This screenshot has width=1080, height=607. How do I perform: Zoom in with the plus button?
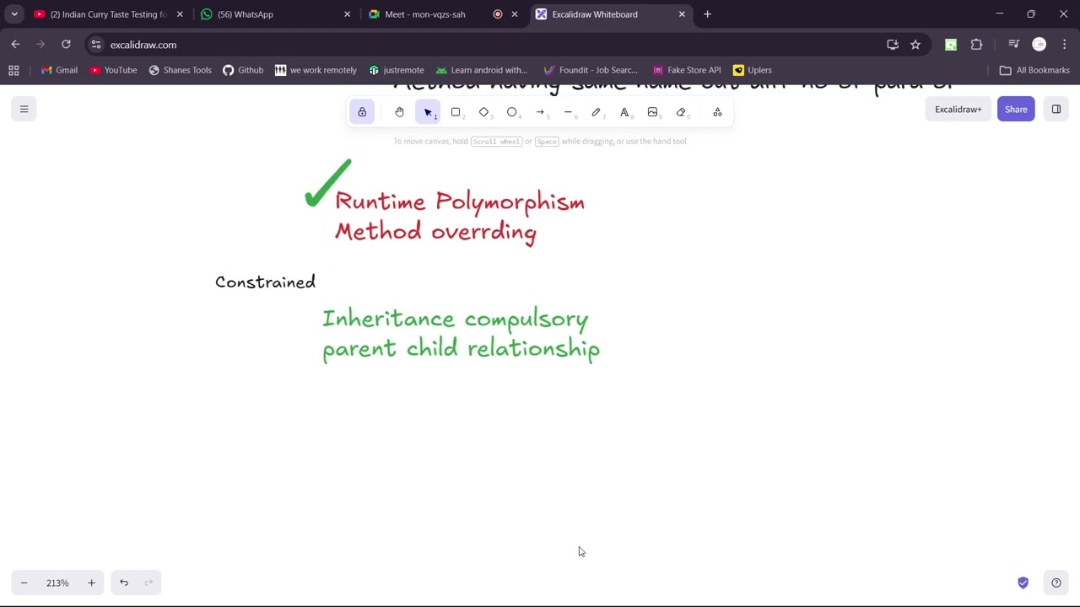point(91,583)
